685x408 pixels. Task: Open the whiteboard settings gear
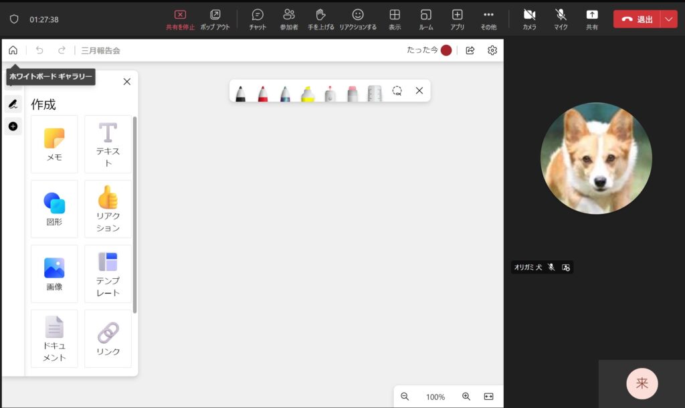(492, 50)
